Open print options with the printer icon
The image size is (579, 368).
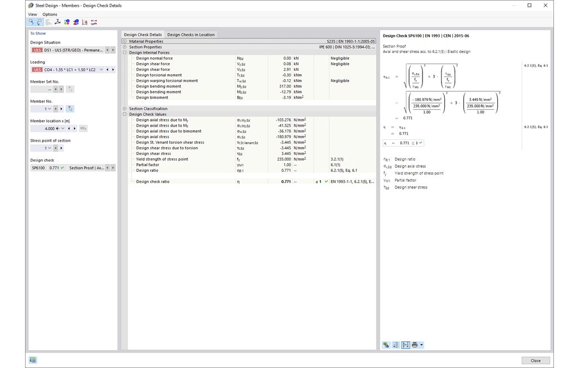415,345
